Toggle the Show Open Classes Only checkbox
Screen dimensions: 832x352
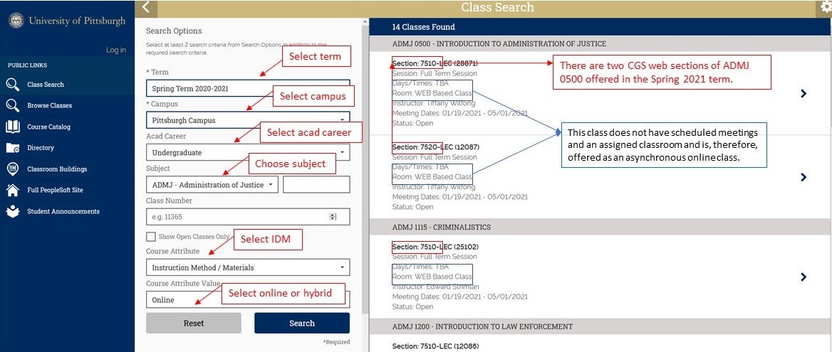pos(151,237)
